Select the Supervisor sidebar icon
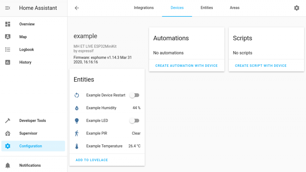The width and height of the screenshot is (306, 172). (8, 133)
